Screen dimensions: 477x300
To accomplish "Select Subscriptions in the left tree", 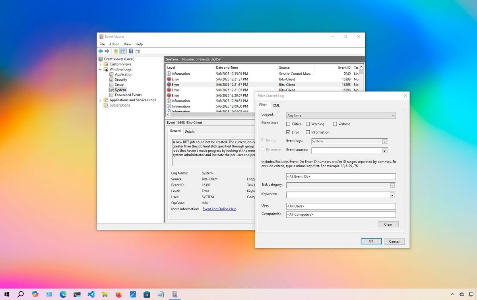I will tap(120, 105).
